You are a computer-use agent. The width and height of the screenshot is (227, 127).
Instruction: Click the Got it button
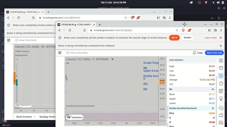click(x=174, y=38)
